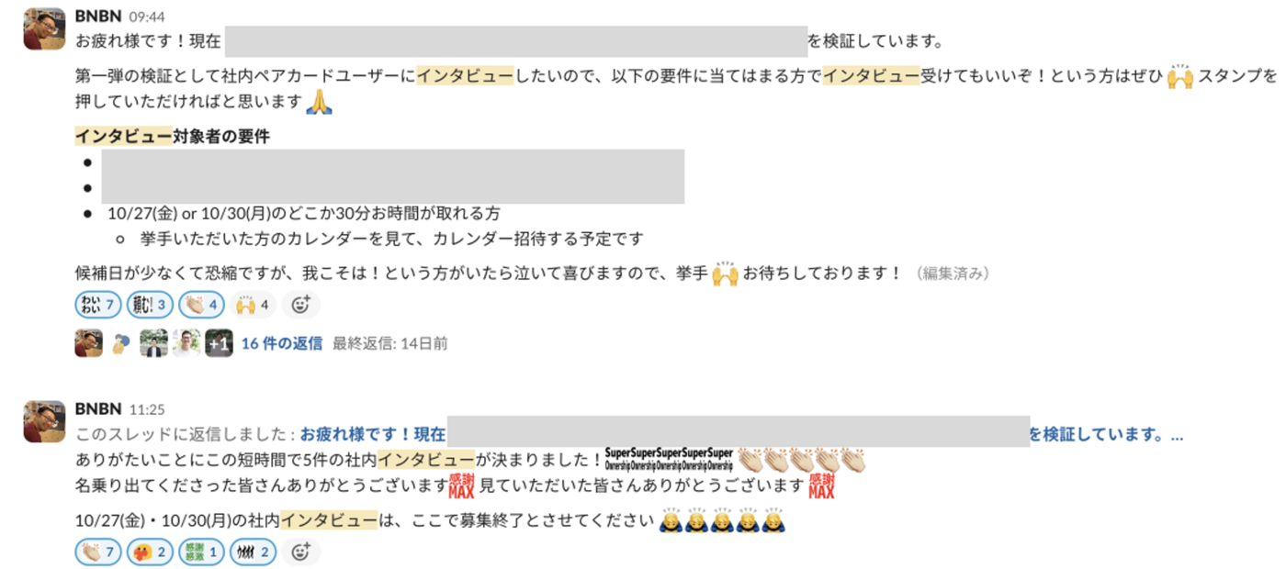Open the 09:44 timestamp link
The width and height of the screenshot is (1286, 569).
[147, 17]
